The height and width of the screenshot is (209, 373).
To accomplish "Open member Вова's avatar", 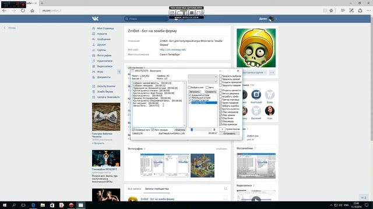I will pos(270,95).
